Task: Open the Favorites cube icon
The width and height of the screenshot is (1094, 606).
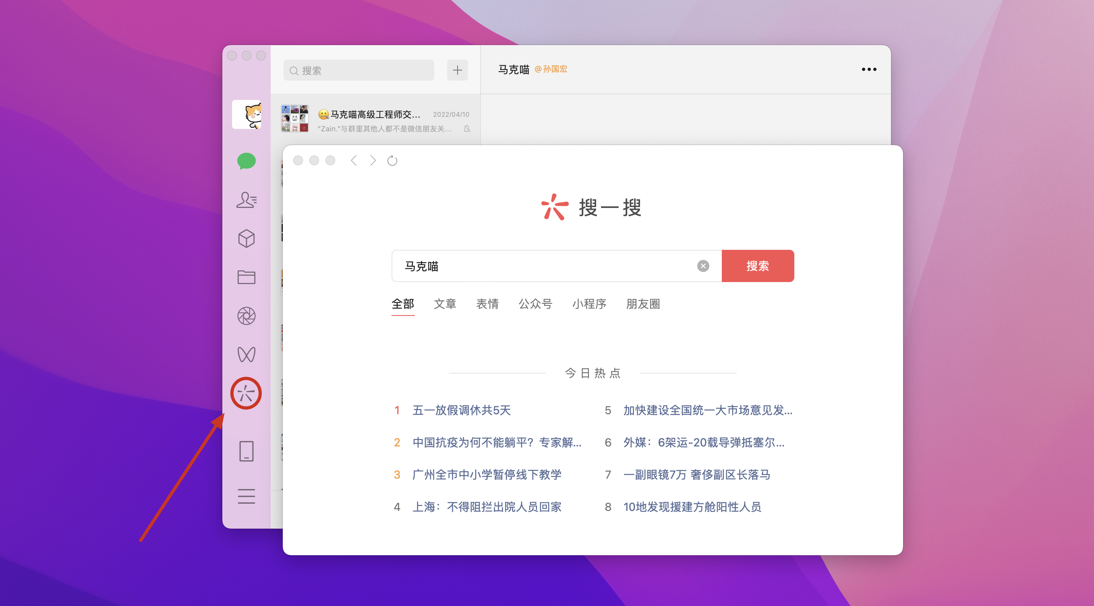Action: point(247,239)
